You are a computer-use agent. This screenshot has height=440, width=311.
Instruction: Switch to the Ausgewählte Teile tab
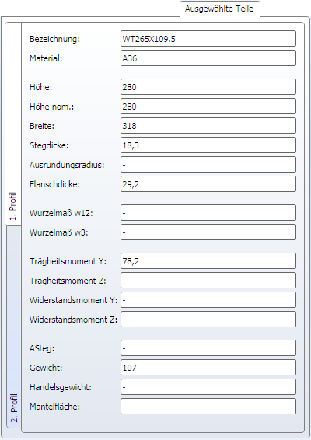point(220,9)
